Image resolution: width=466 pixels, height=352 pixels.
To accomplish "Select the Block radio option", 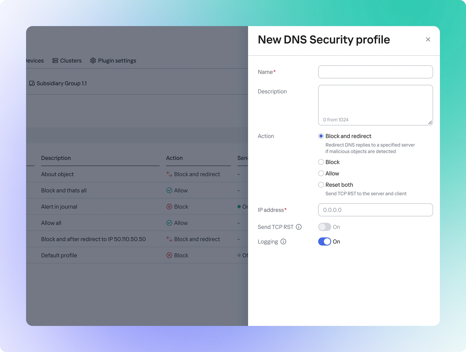I will coord(321,162).
